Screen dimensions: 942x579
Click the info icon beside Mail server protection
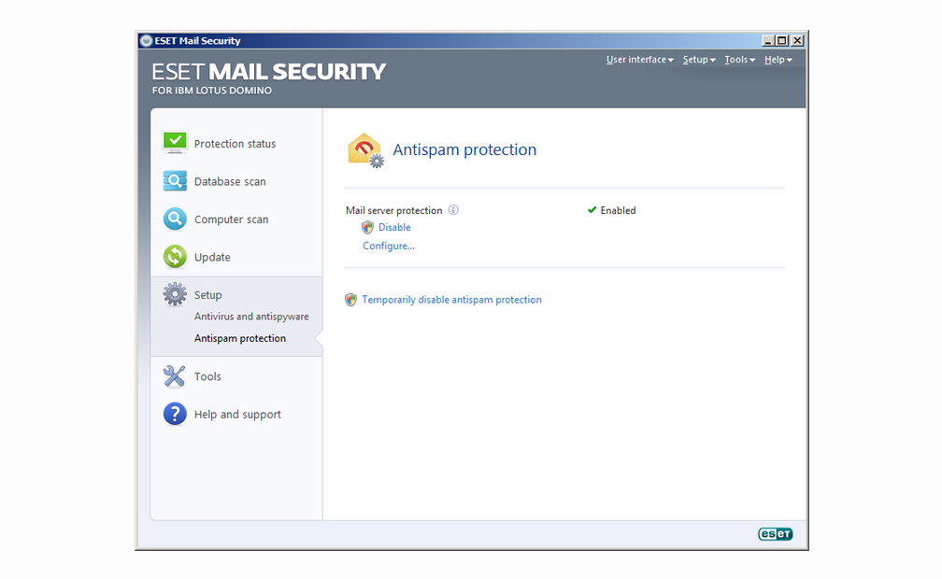453,209
